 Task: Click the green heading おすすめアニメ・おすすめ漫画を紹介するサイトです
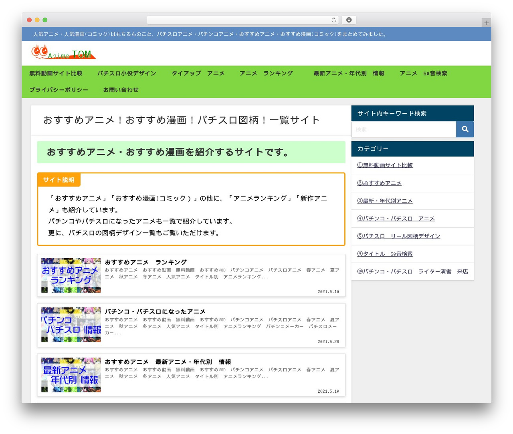191,152
